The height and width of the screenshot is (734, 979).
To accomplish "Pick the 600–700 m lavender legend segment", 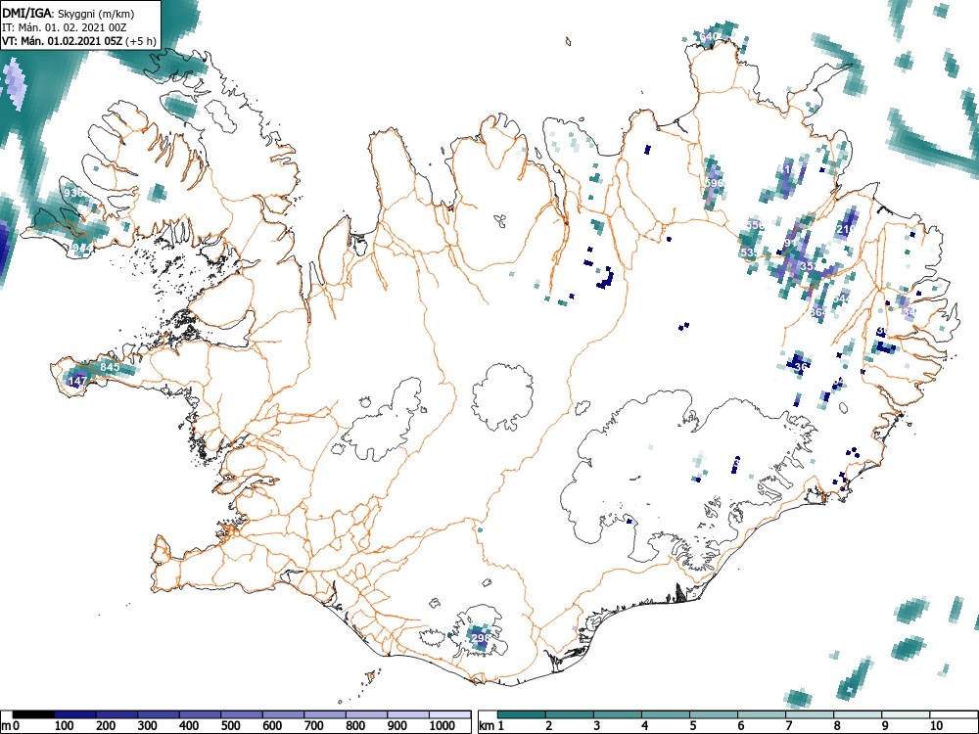I will [x=284, y=714].
